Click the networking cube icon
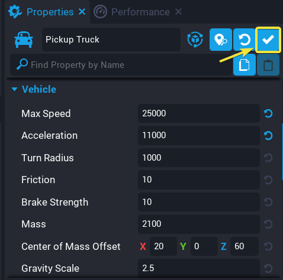The image size is (283, 280). tap(195, 40)
